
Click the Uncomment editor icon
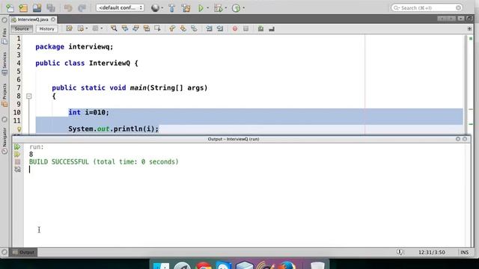pos(272,28)
